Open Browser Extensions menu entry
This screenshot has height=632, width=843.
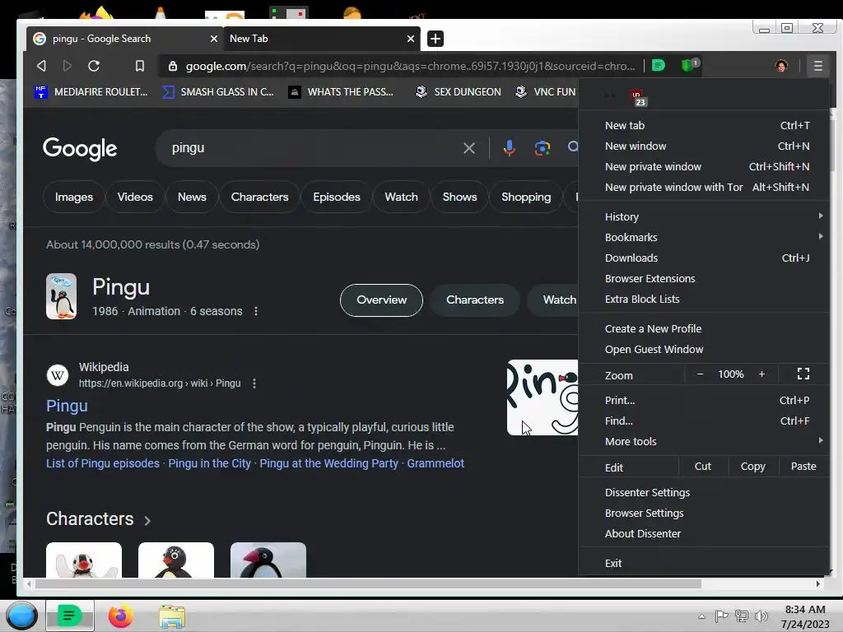click(x=705, y=278)
